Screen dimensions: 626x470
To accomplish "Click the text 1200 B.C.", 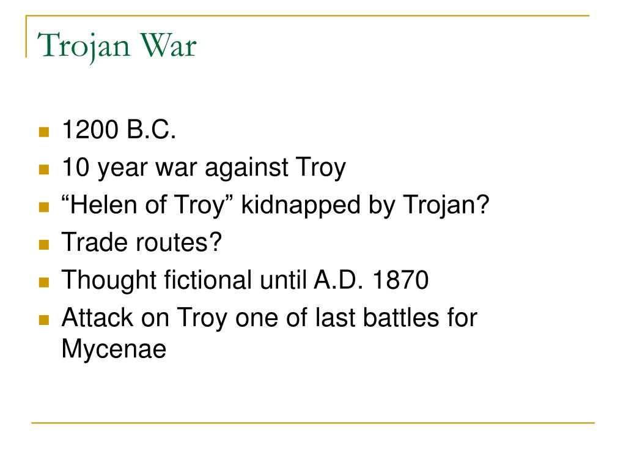I will pos(119,130).
